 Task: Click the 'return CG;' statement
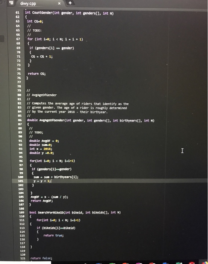[36, 74]
